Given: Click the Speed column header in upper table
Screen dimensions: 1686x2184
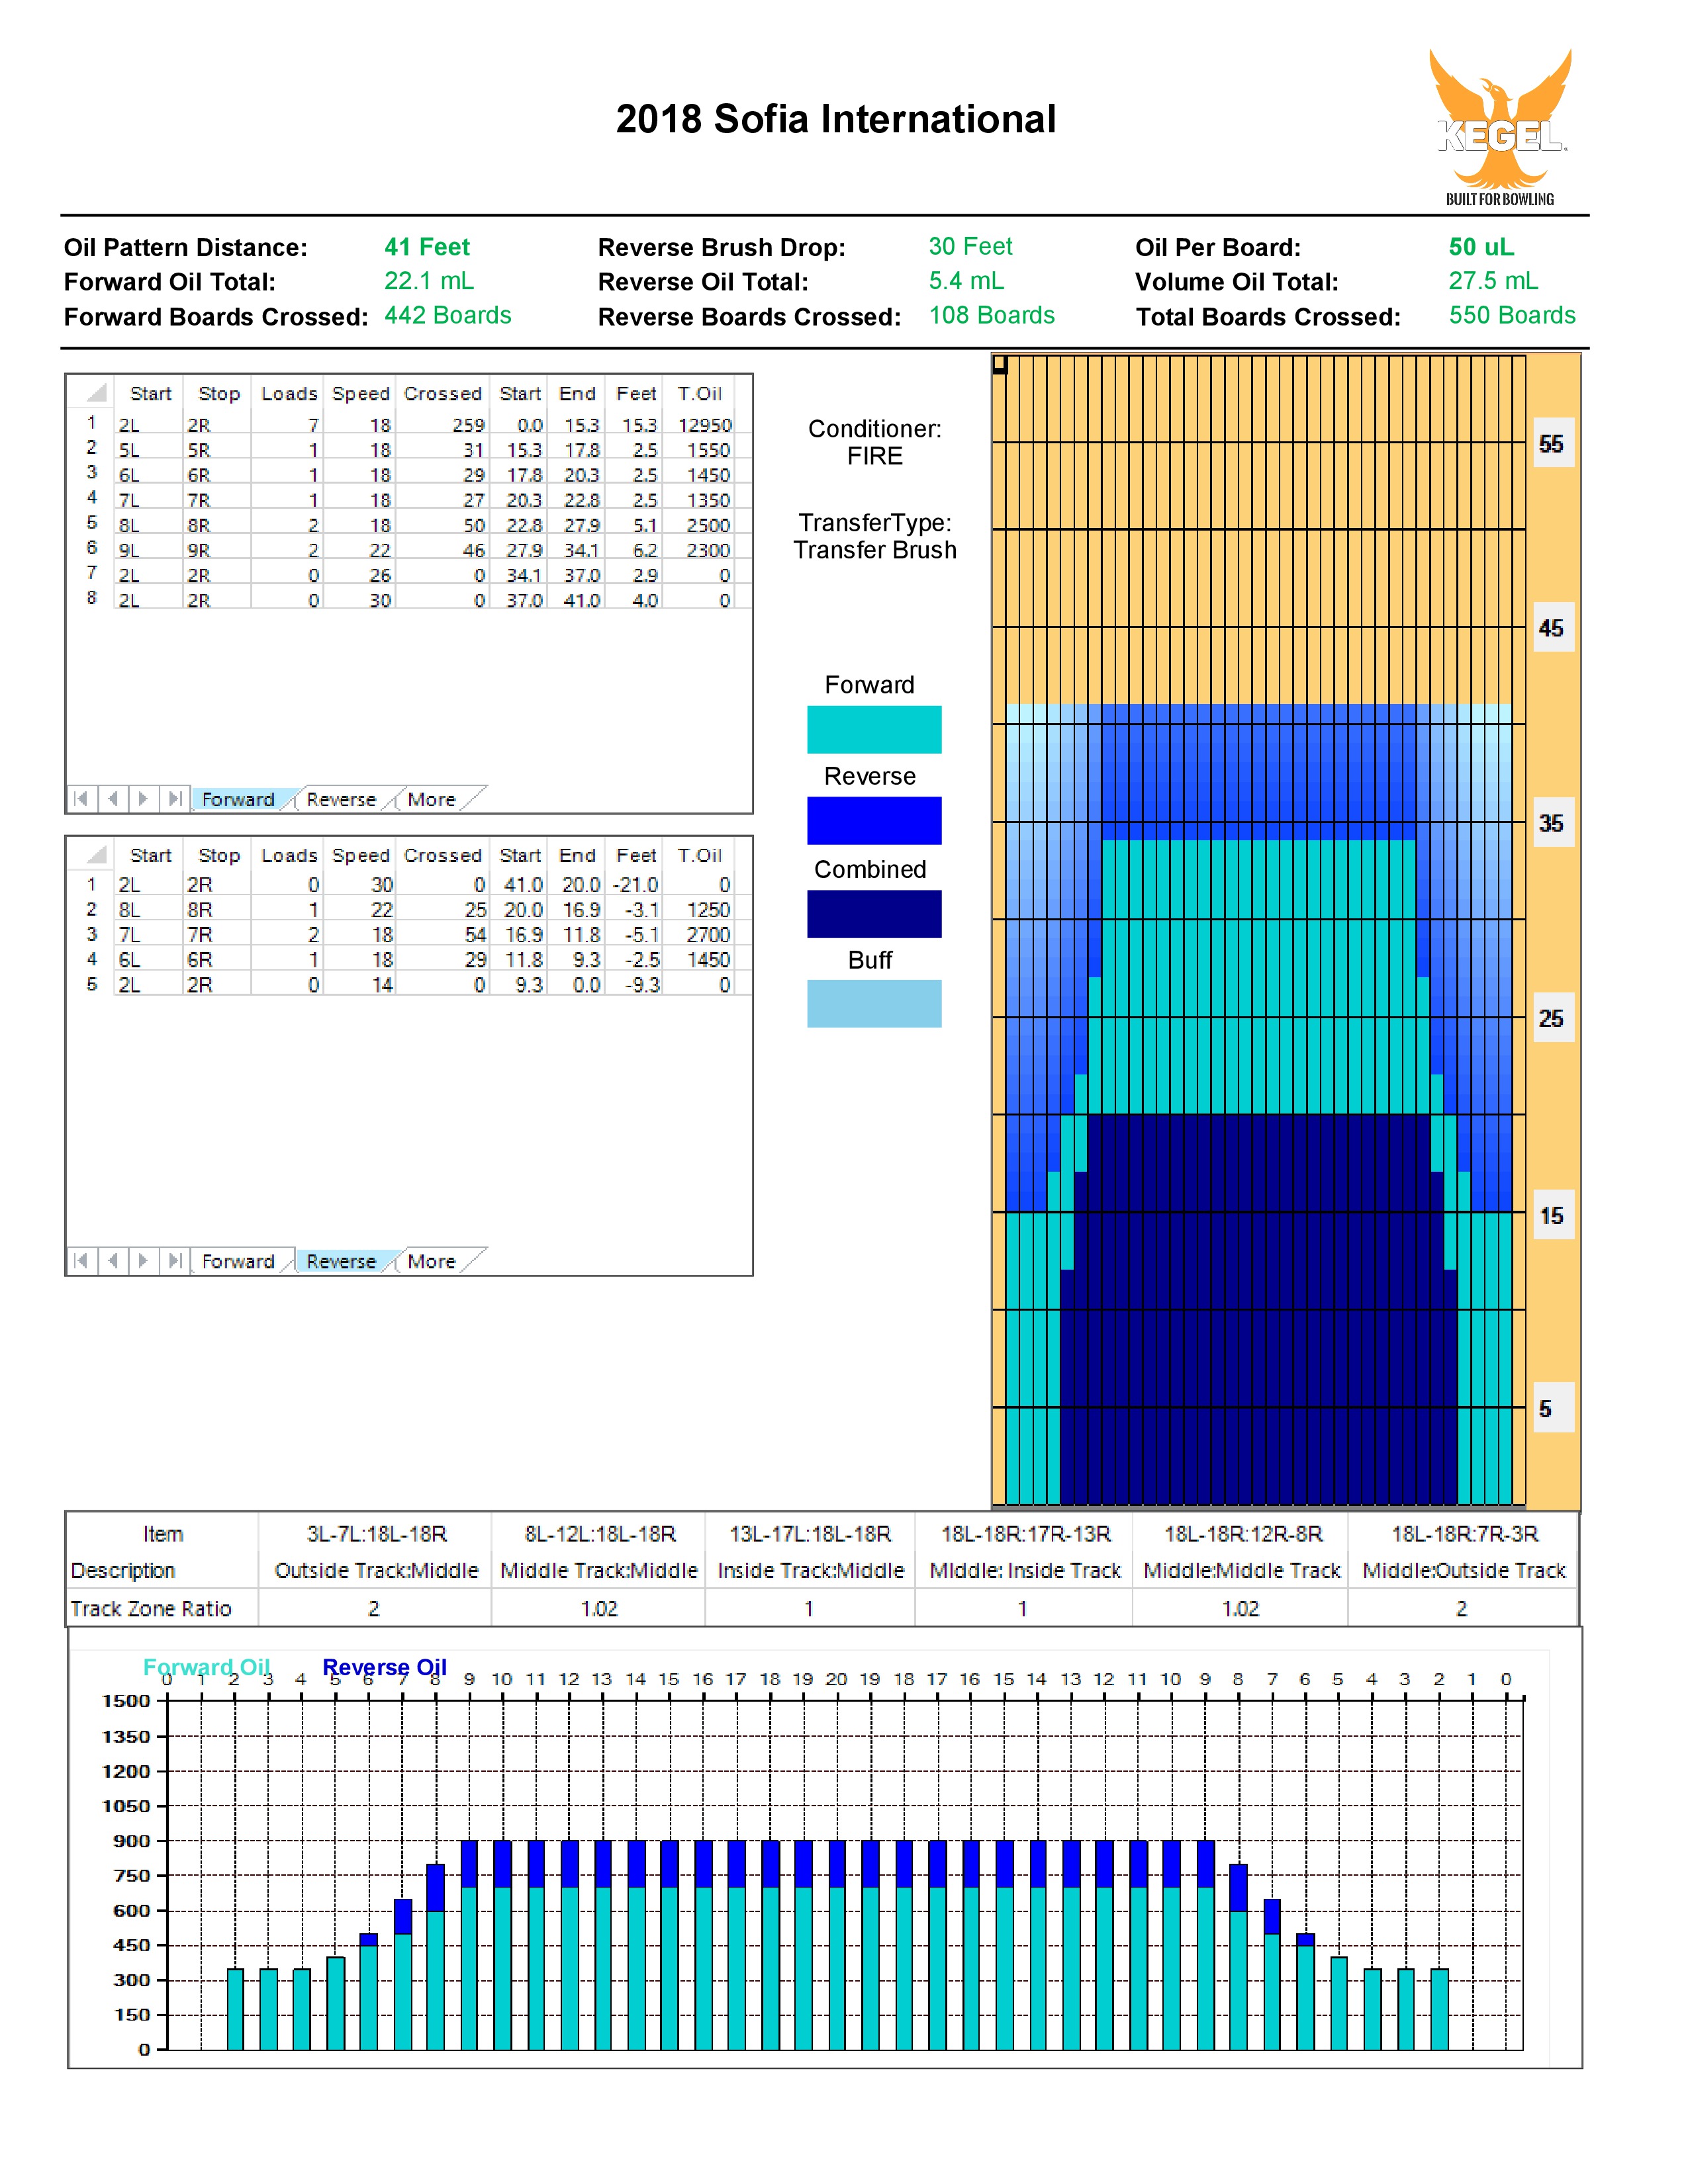Looking at the screenshot, I should 360,393.
